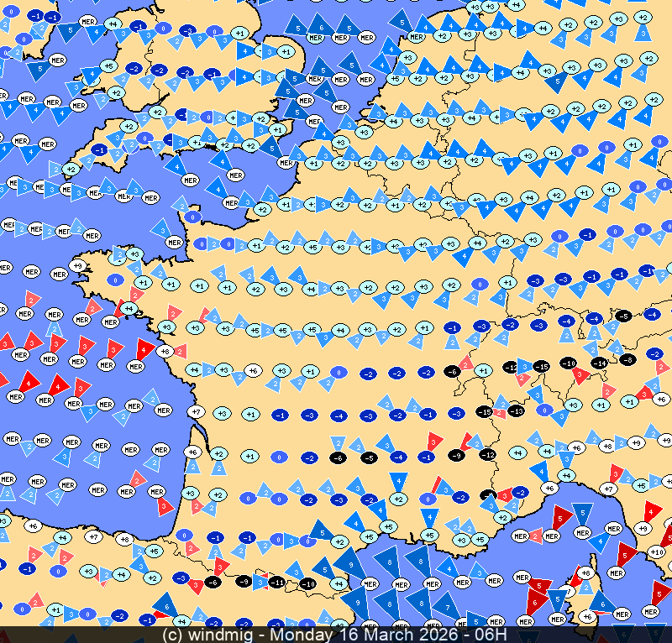Select the +9 label on Brittany's tip

(78, 266)
